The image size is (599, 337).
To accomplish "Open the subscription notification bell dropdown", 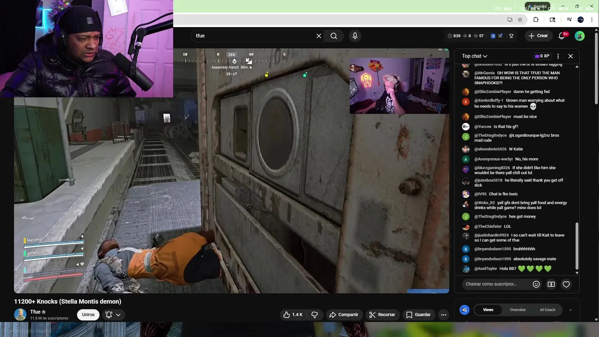I will point(113,315).
